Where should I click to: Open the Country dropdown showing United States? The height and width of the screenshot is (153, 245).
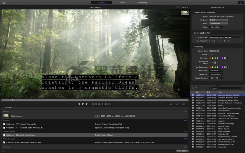tap(218, 24)
